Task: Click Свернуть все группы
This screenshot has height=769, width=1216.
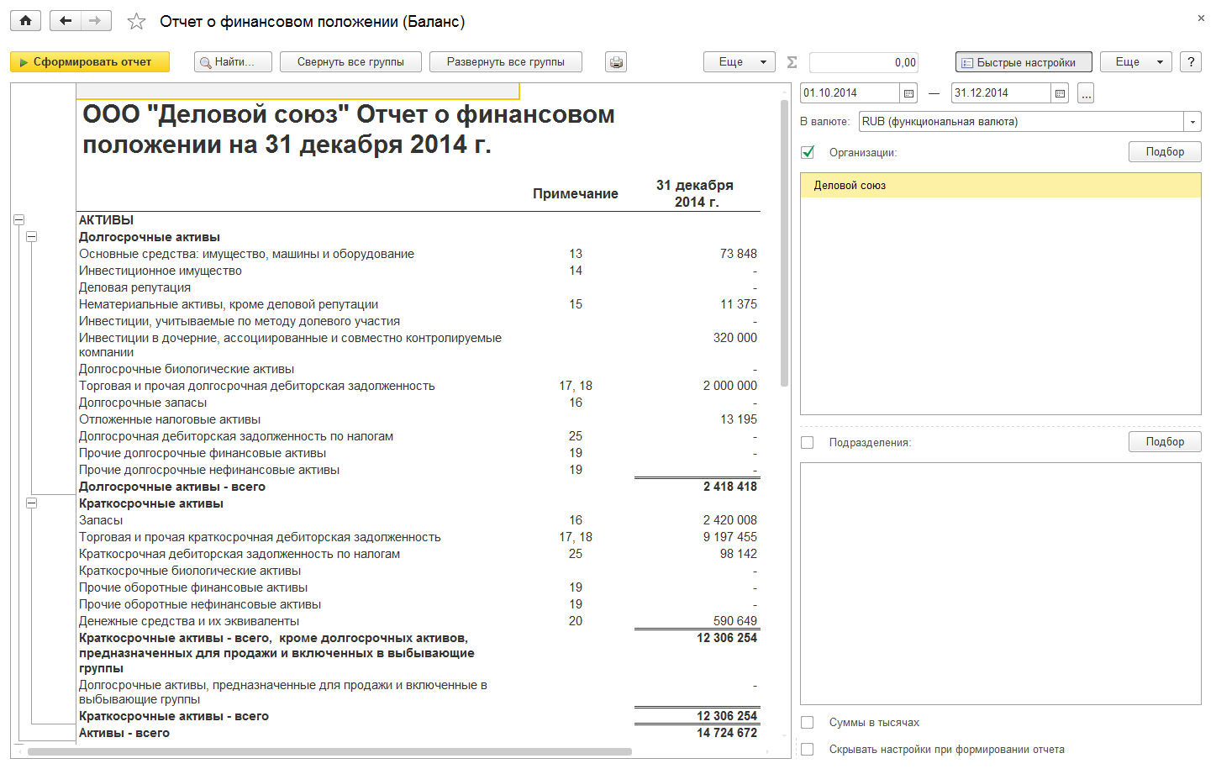Action: (350, 62)
